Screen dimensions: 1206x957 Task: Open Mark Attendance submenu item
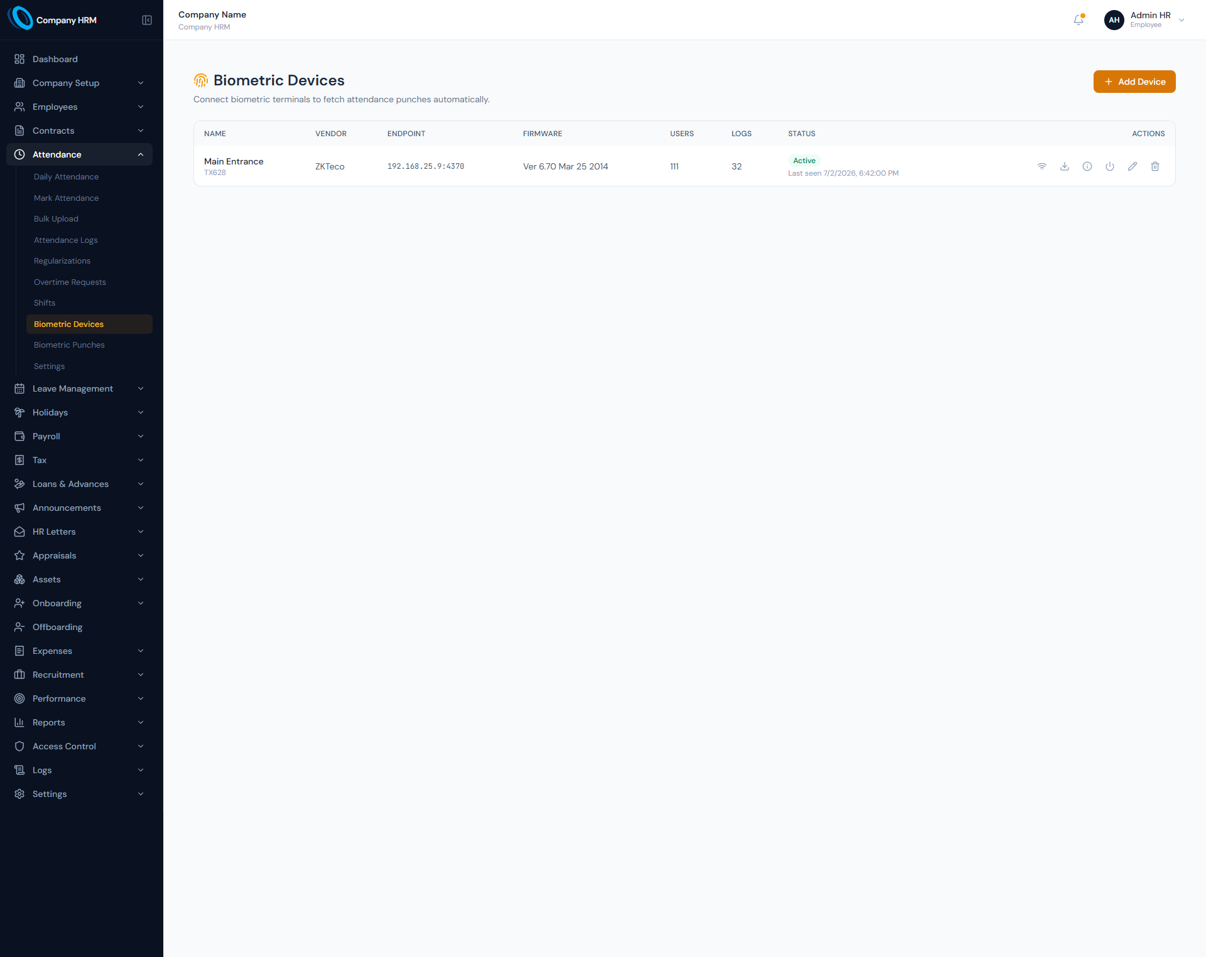(89, 198)
